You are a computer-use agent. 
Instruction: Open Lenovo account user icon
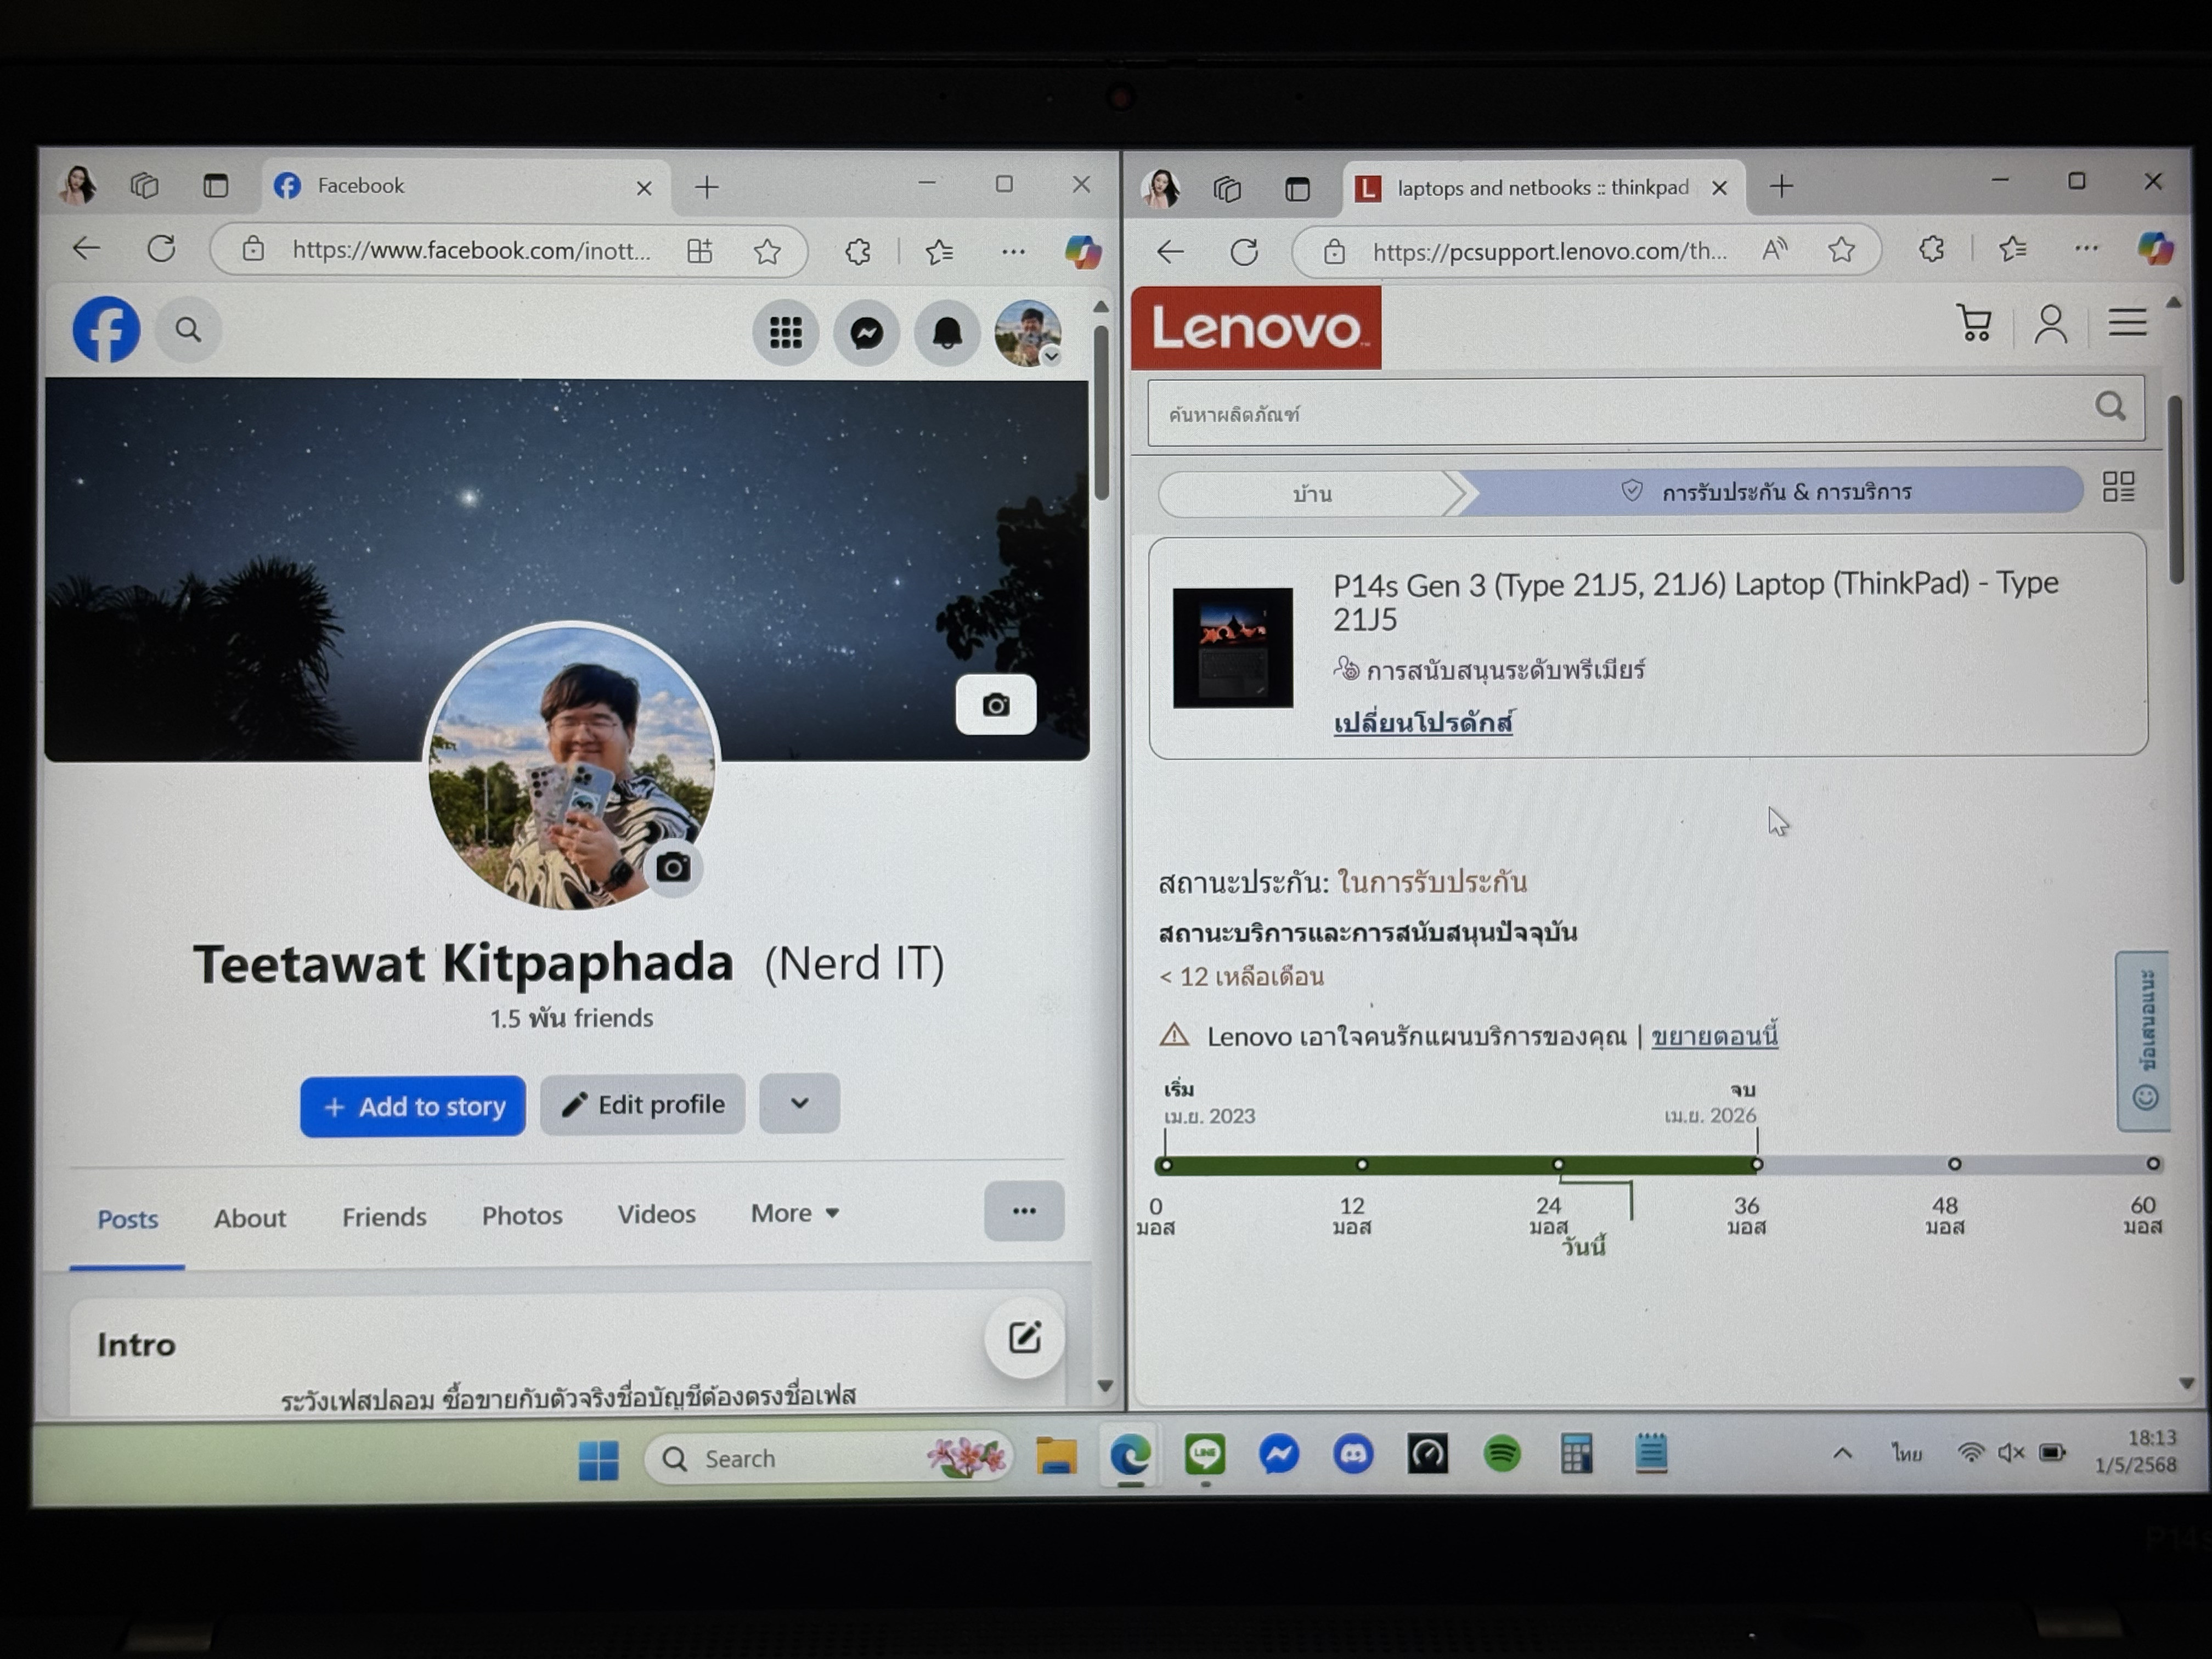(2050, 324)
